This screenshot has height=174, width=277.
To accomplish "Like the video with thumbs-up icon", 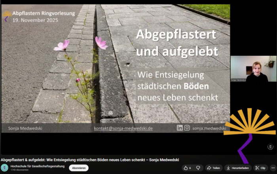I will 187,168.
